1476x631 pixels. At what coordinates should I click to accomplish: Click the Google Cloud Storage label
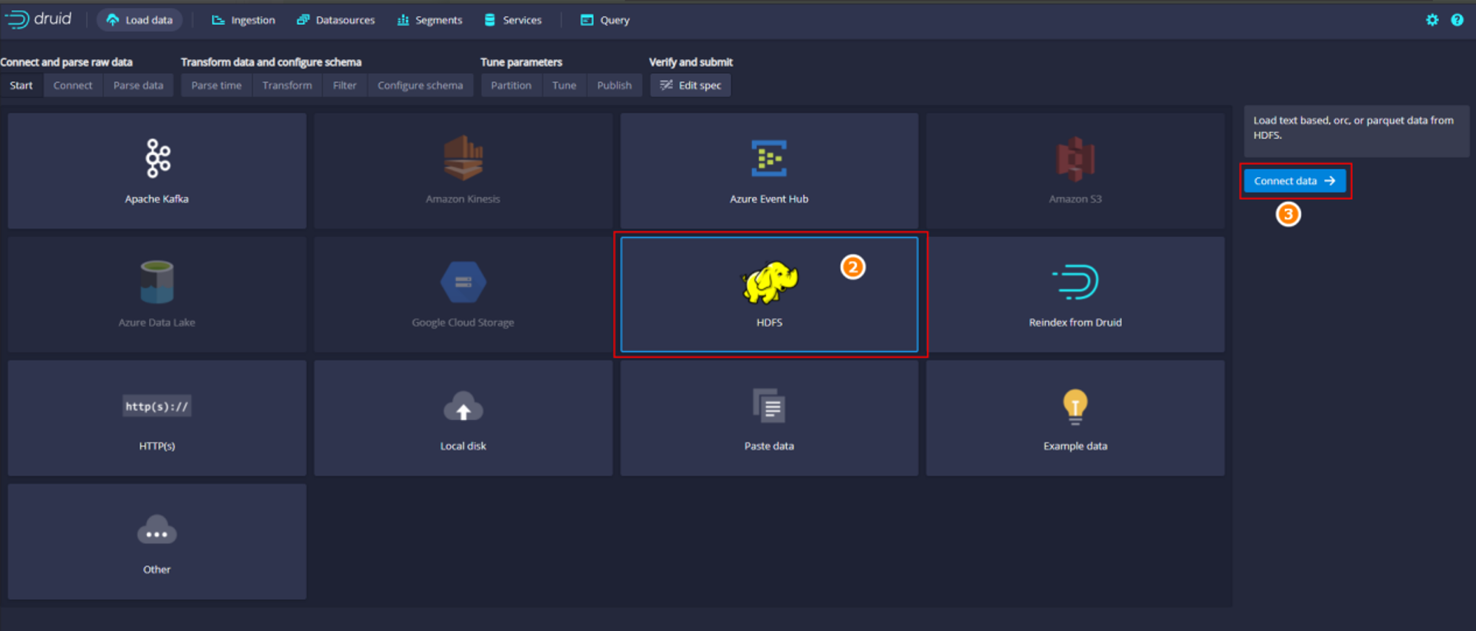pos(463,323)
